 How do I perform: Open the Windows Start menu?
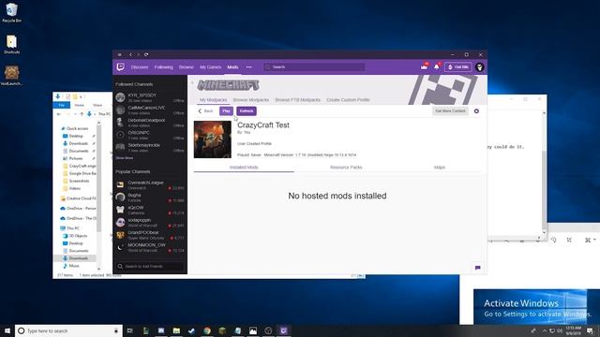pos(7,330)
